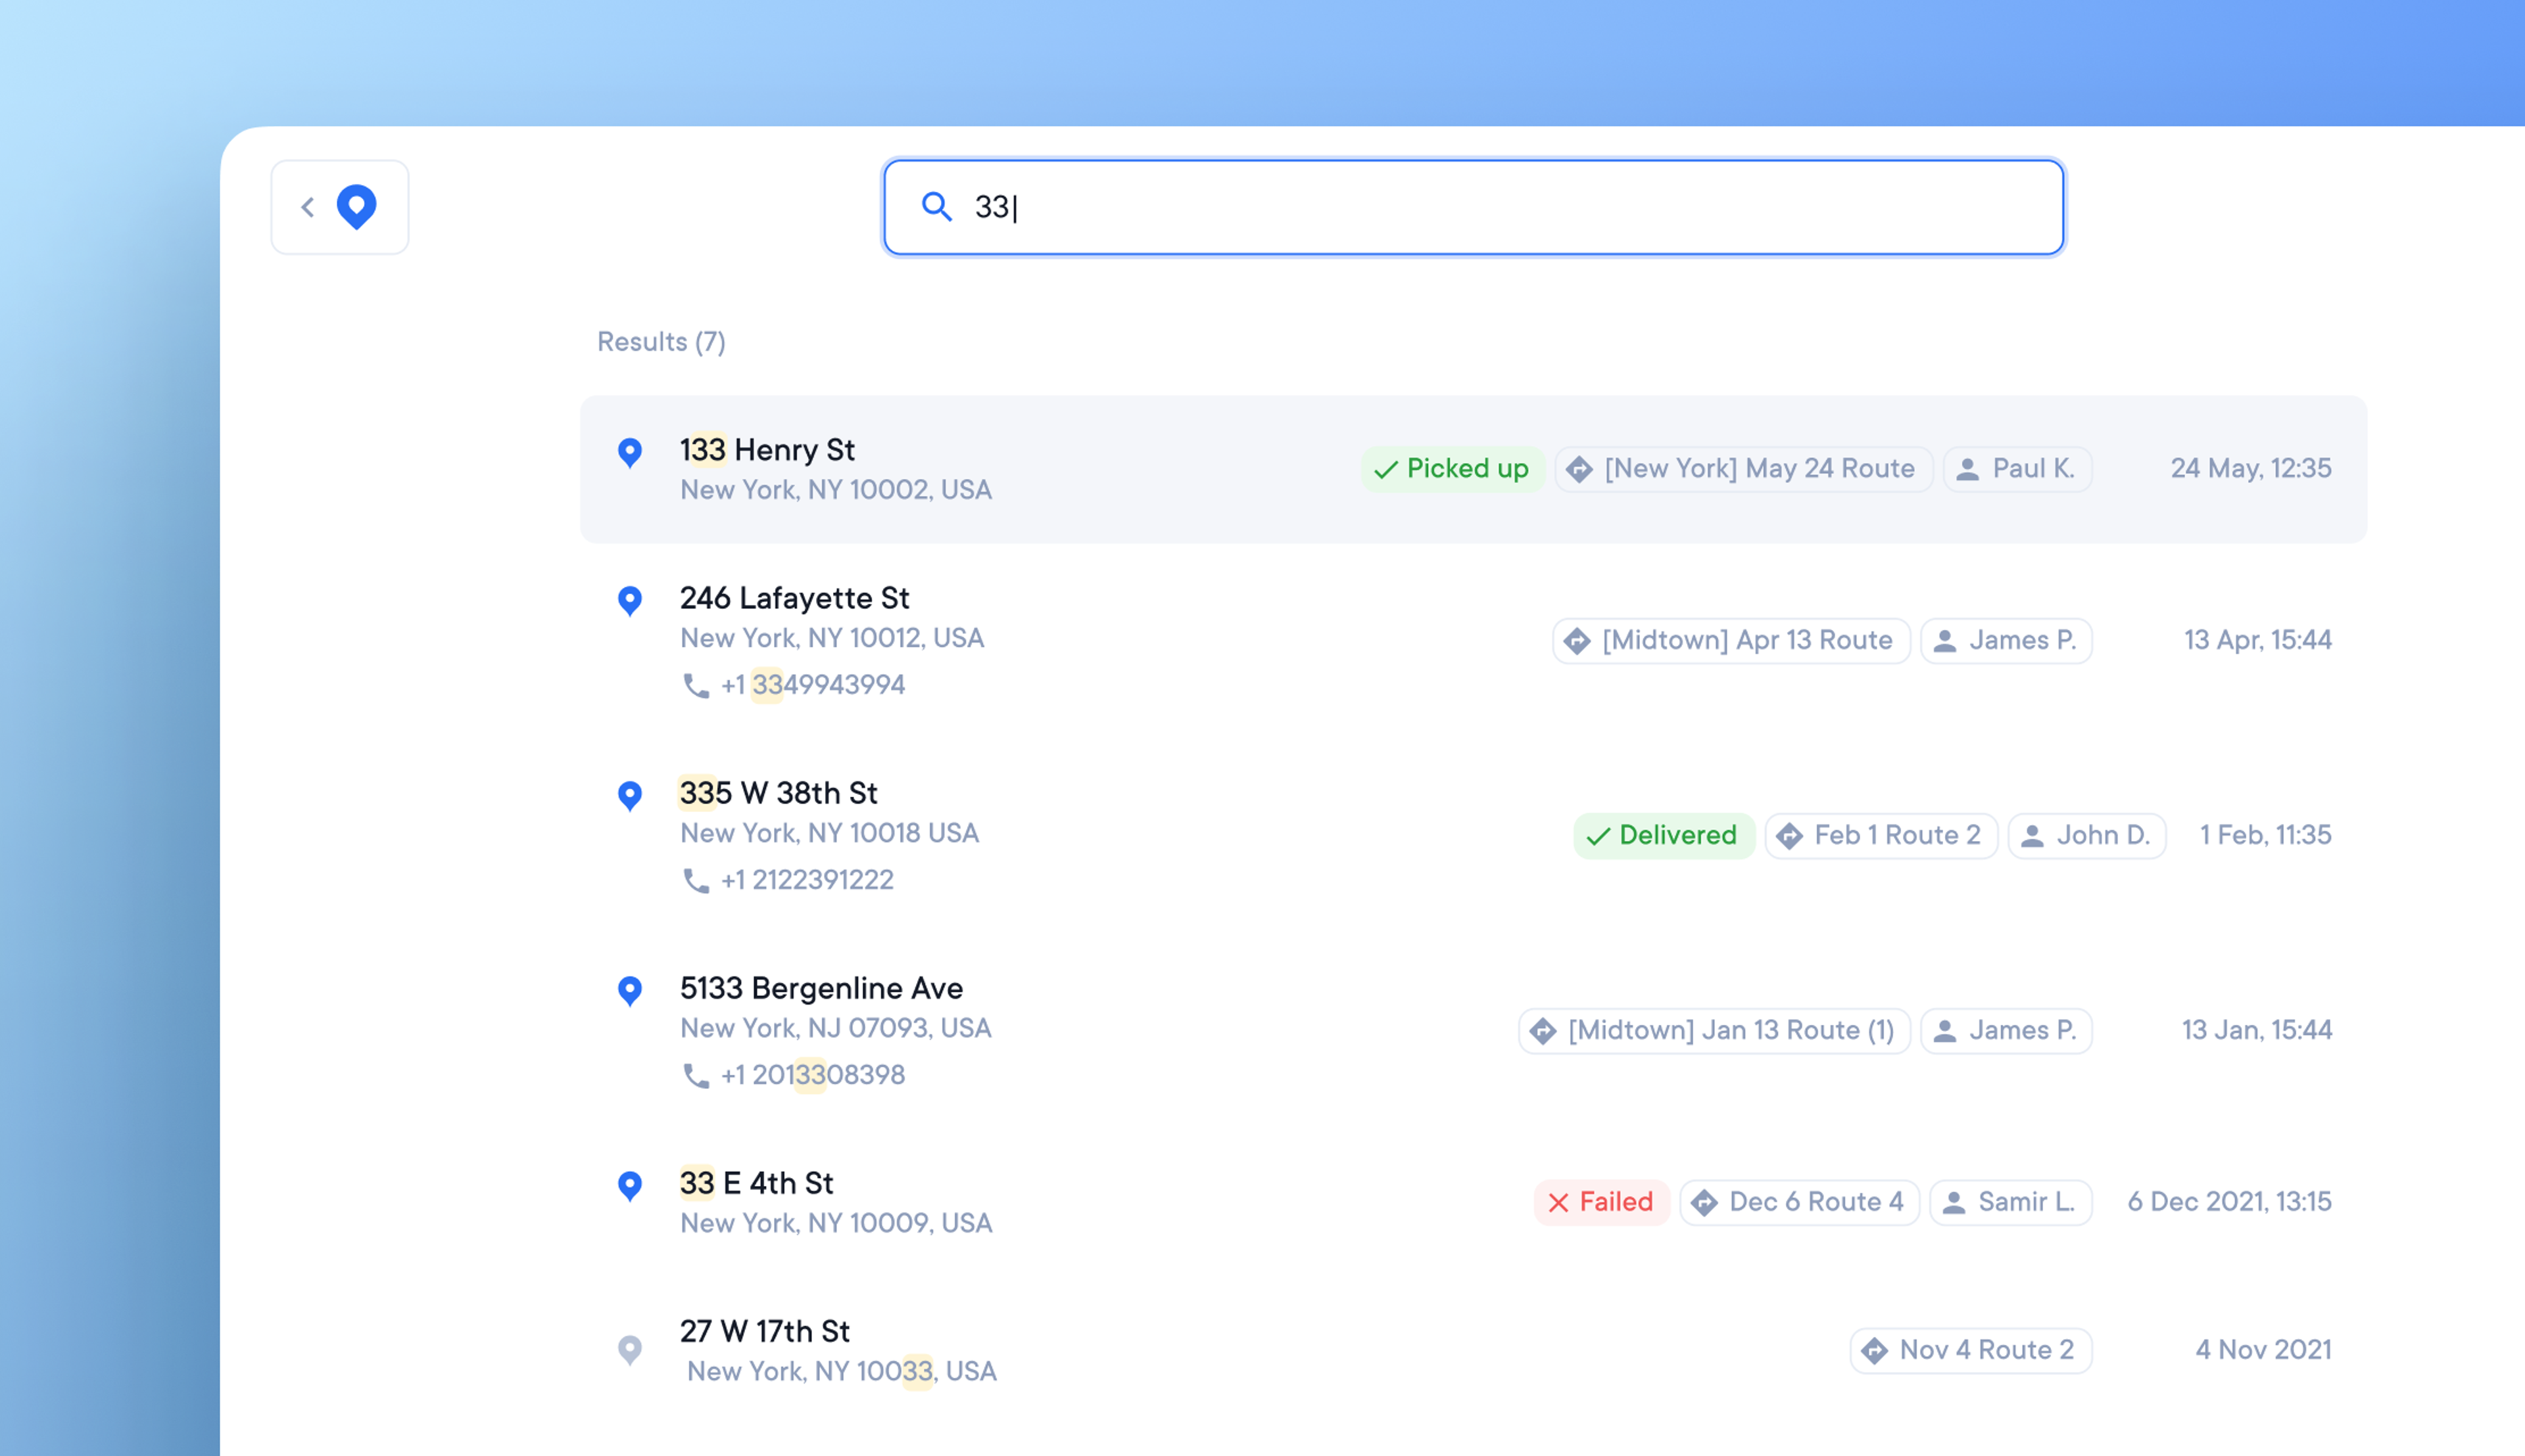This screenshot has width=2525, height=1456.
Task: Click the John D. driver chip
Action: (2086, 835)
